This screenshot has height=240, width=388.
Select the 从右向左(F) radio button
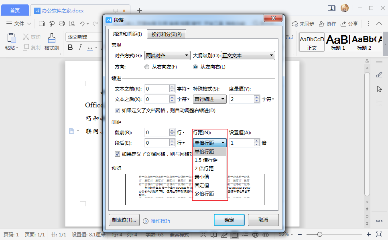click(x=147, y=67)
